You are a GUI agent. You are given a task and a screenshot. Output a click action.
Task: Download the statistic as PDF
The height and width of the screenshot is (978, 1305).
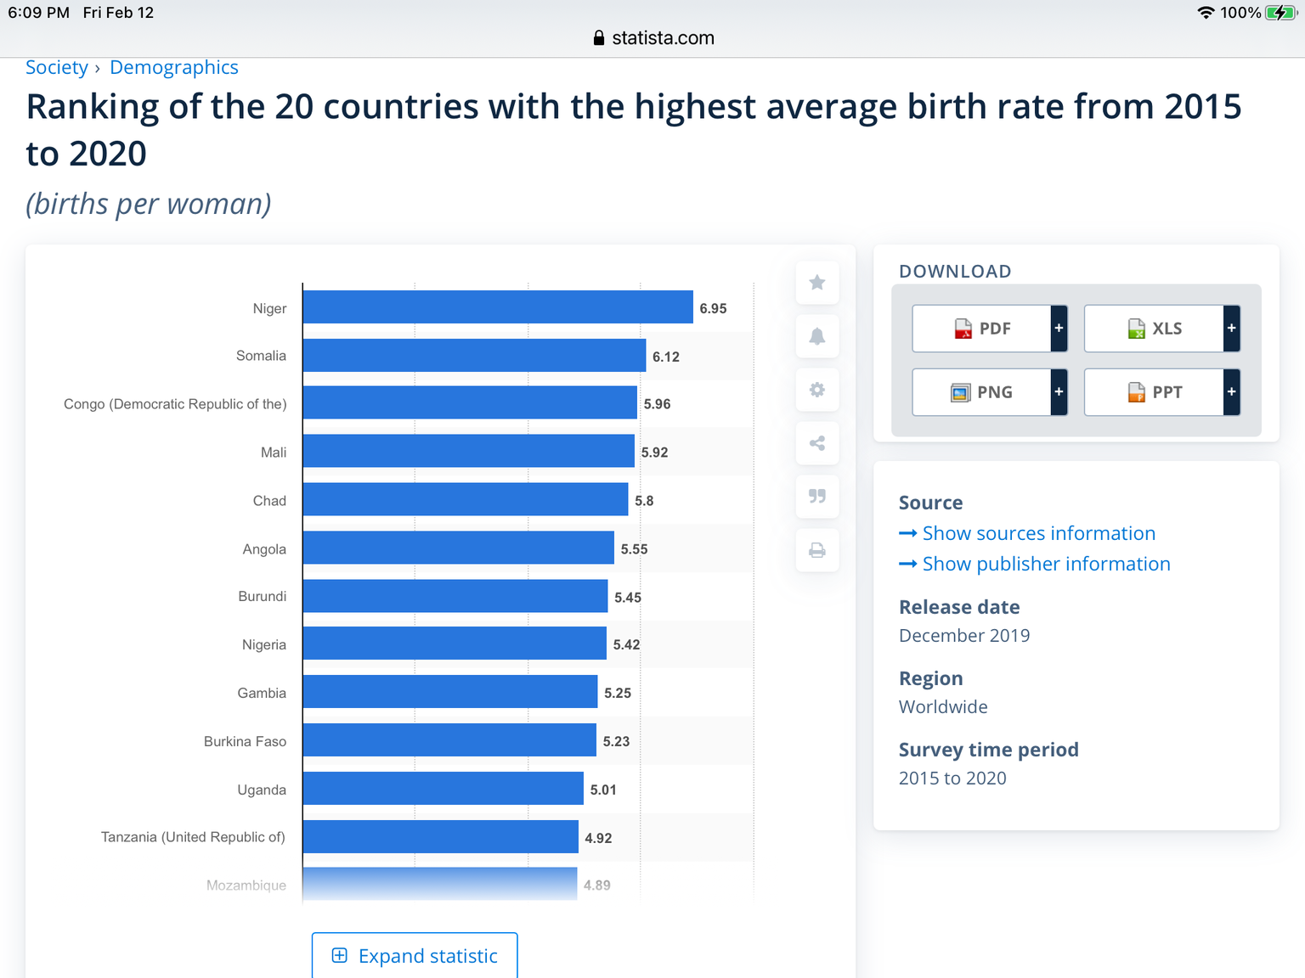tap(982, 329)
